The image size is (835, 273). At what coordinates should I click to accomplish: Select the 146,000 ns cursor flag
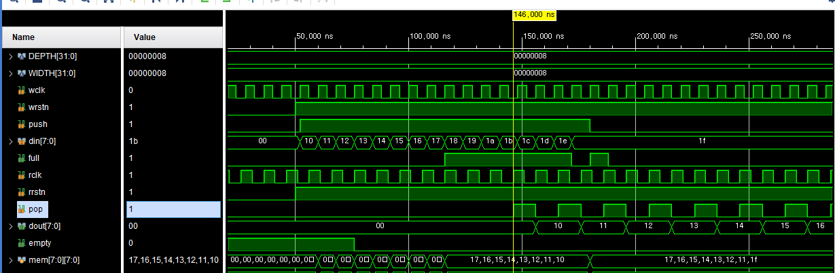click(534, 14)
